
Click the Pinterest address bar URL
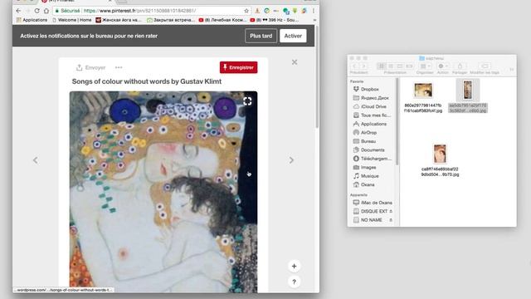[139, 11]
